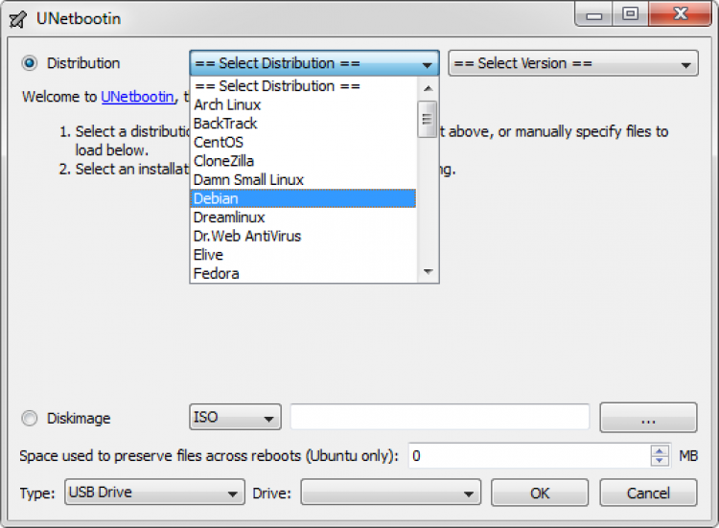Click the distribution list scrollbar thumb
The image size is (719, 528).
tap(428, 119)
